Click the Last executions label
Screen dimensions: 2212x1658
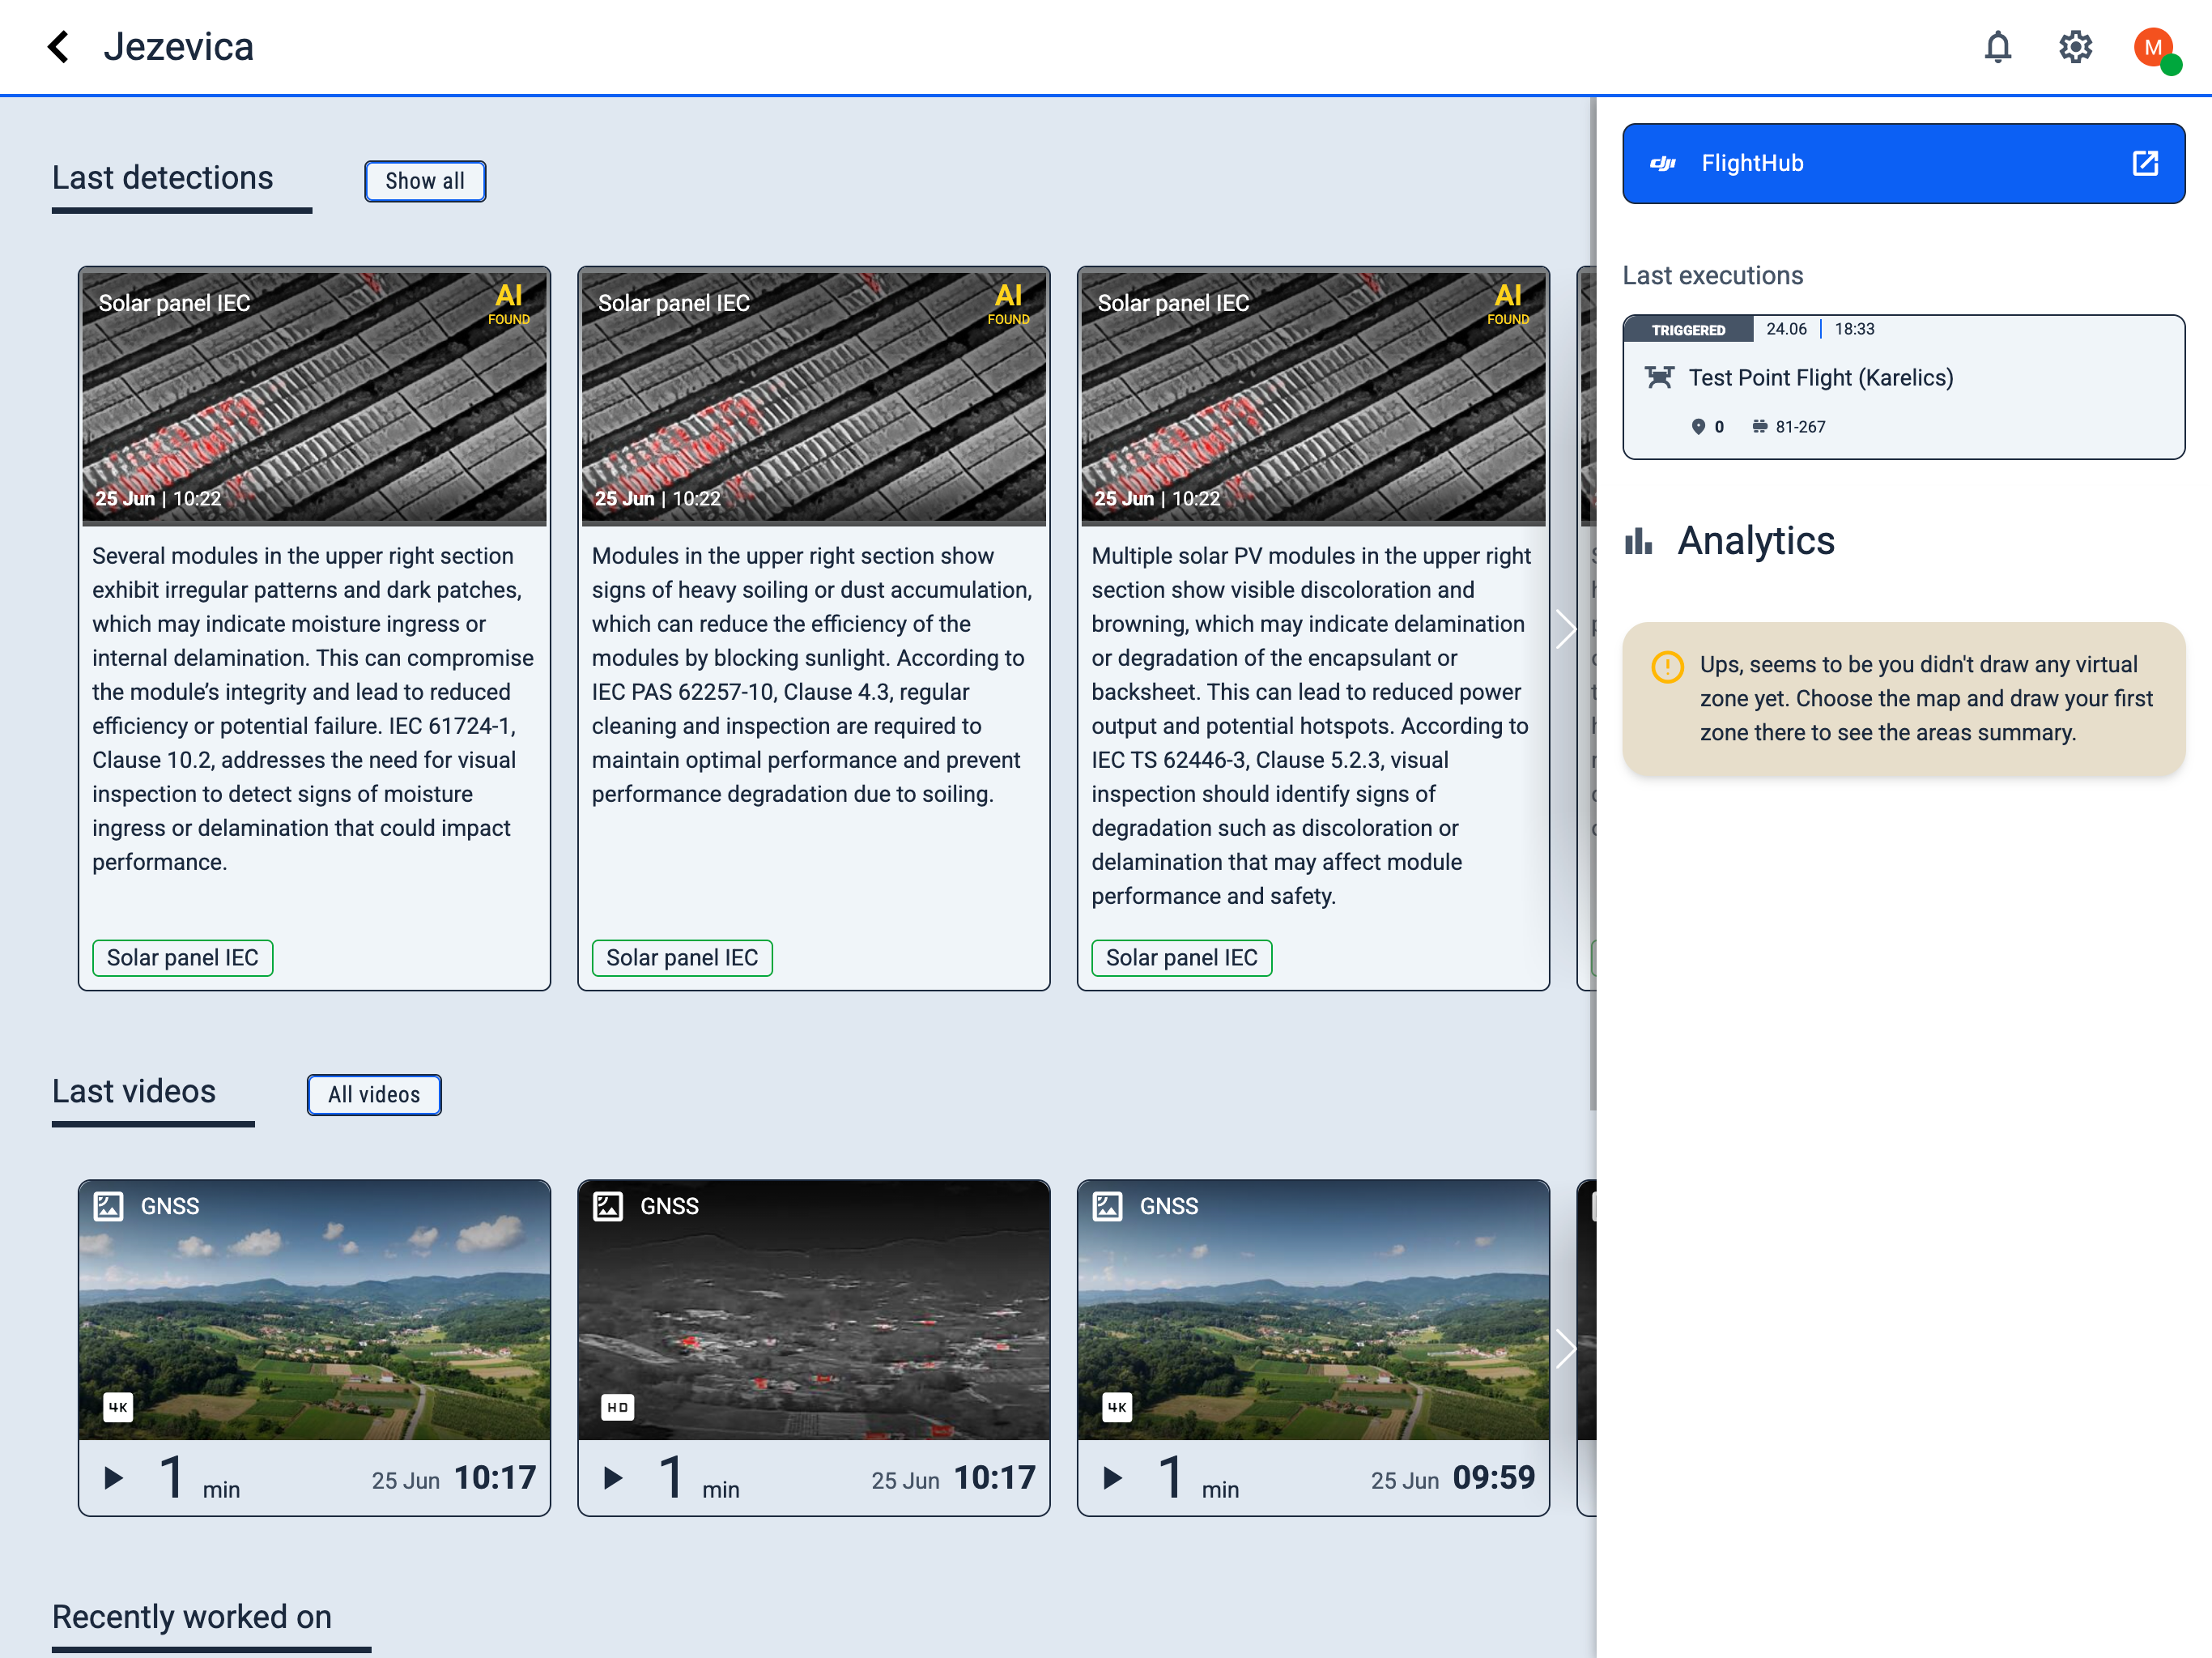point(1712,275)
